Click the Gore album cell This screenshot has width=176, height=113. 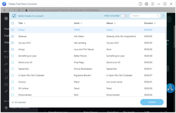point(109,49)
